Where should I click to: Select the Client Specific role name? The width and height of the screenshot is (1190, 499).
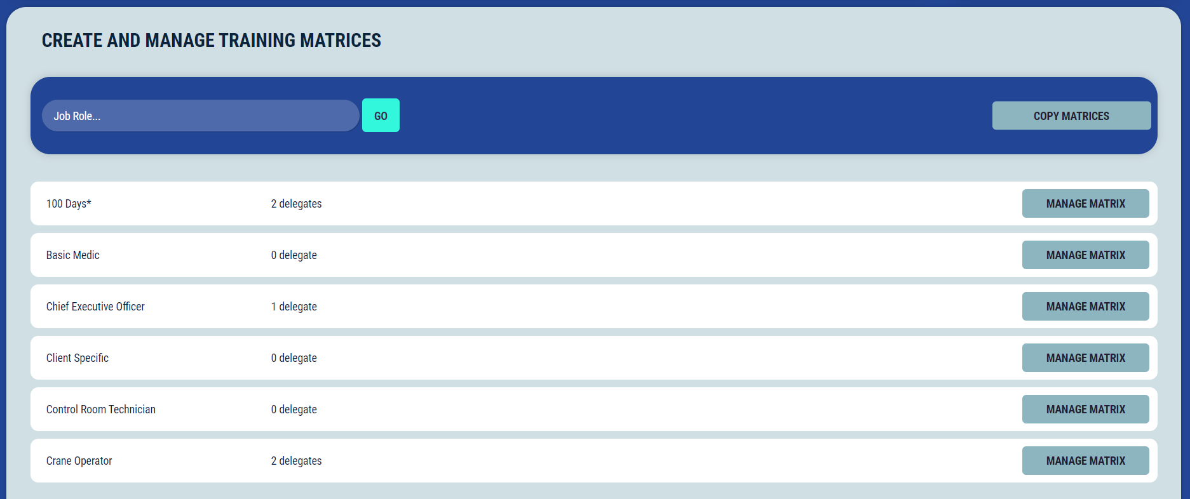point(78,358)
